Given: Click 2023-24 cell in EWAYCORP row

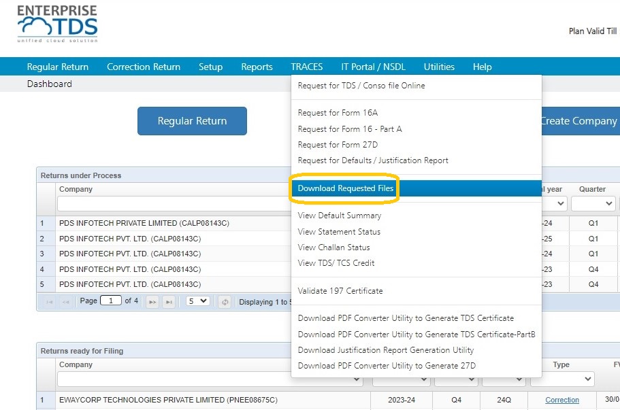Looking at the screenshot, I should point(402,400).
